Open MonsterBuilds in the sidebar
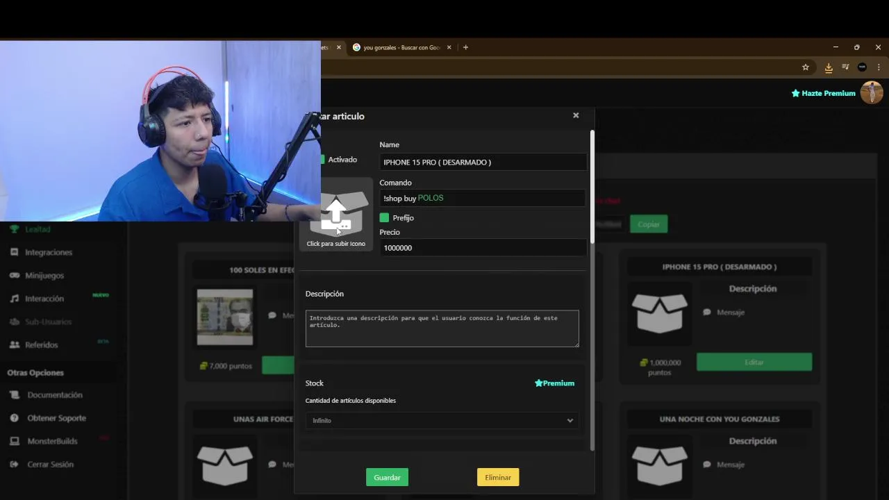 [x=53, y=441]
